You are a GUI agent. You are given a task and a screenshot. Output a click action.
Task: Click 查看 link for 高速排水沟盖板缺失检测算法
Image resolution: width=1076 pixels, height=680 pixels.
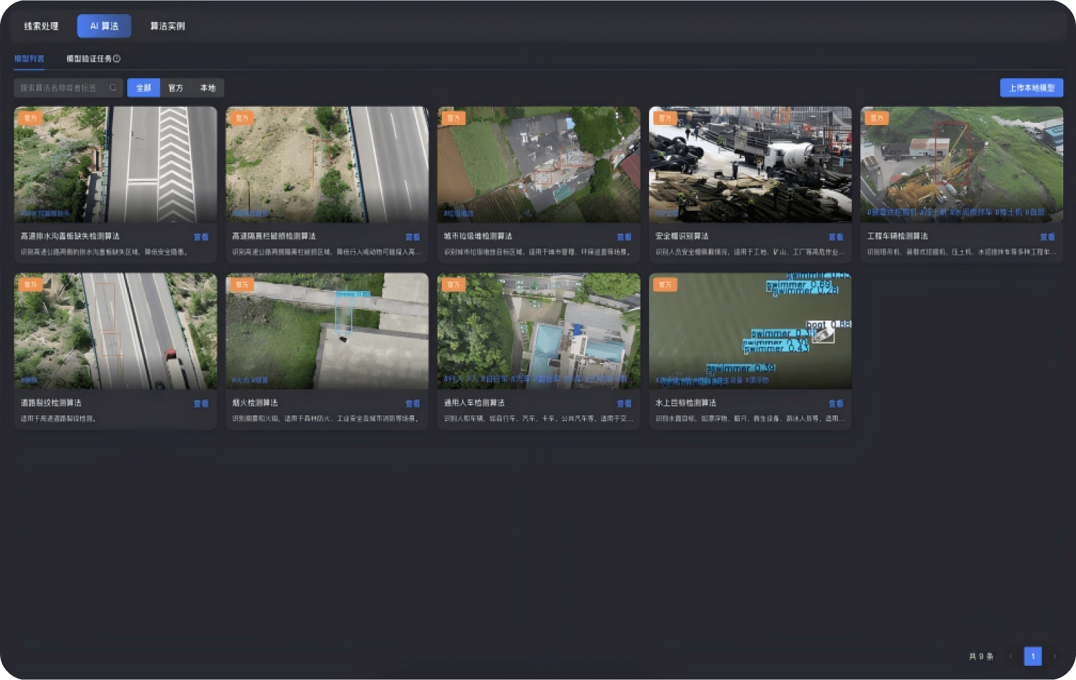coord(201,237)
